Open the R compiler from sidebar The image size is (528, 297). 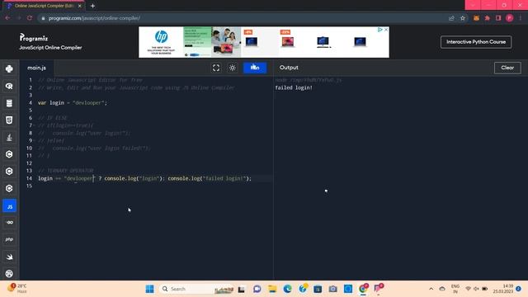tap(9, 86)
